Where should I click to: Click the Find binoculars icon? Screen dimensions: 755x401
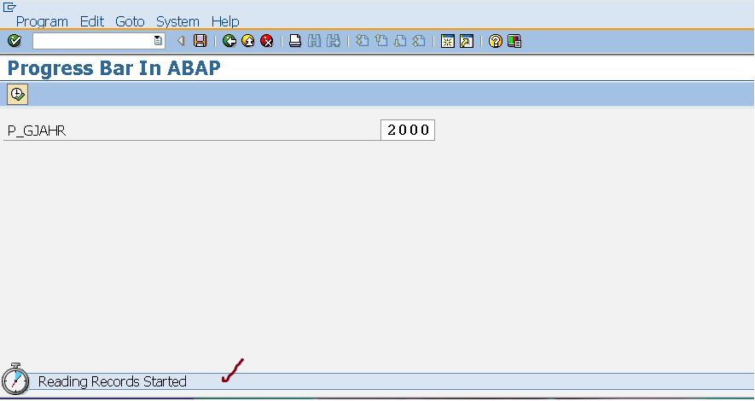click(x=314, y=41)
